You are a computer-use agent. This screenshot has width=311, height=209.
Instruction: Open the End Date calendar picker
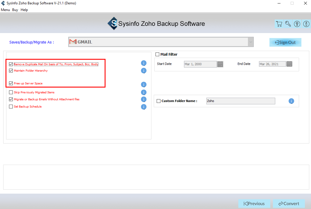click(x=289, y=64)
